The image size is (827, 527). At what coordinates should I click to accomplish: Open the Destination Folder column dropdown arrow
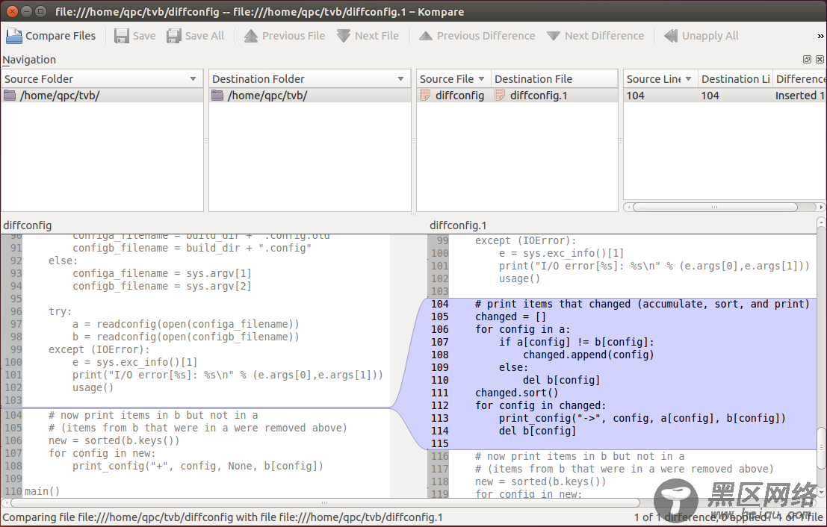tap(401, 79)
